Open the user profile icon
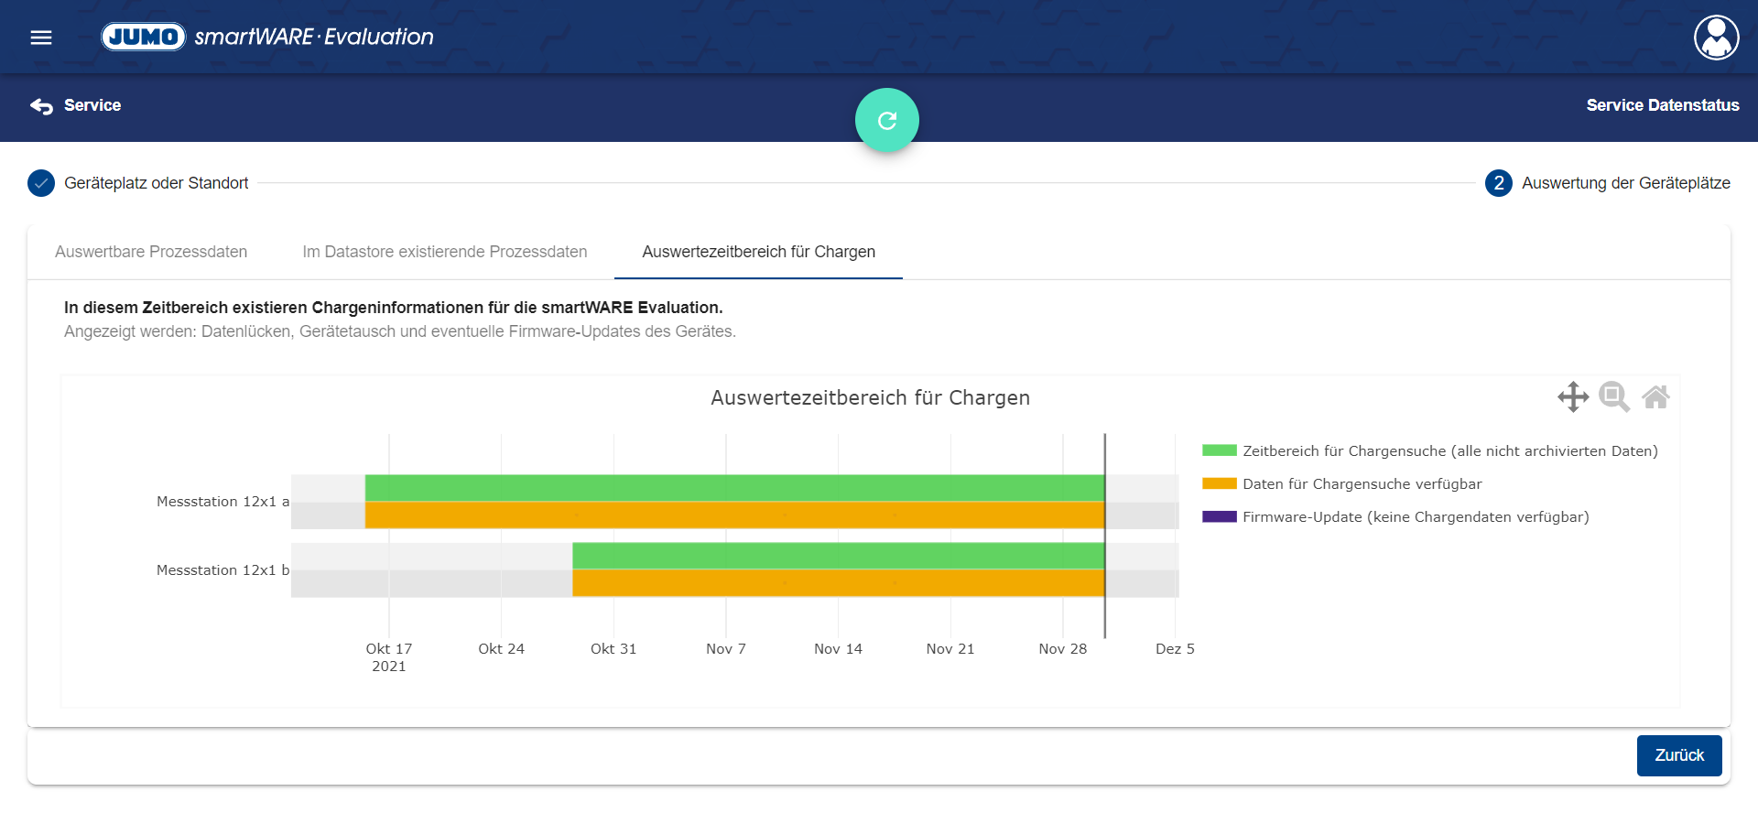This screenshot has height=824, width=1758. [x=1716, y=38]
